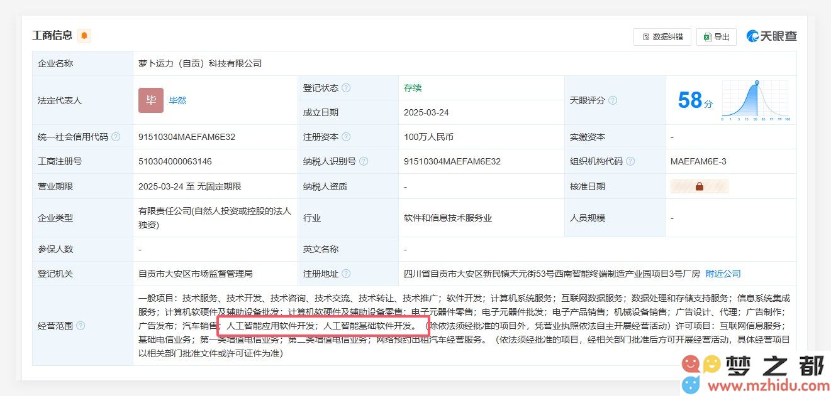This screenshot has height=396, width=831.
Task: Select the company name 萝卜运力（自贡）科技有限公司
Action: tap(200, 63)
